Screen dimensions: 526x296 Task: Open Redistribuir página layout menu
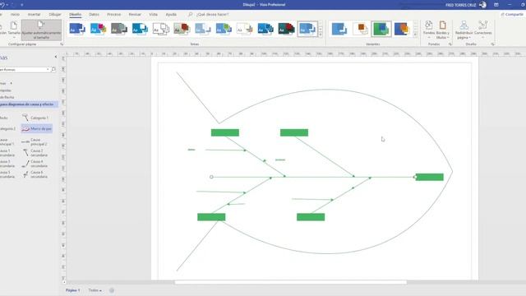464,30
